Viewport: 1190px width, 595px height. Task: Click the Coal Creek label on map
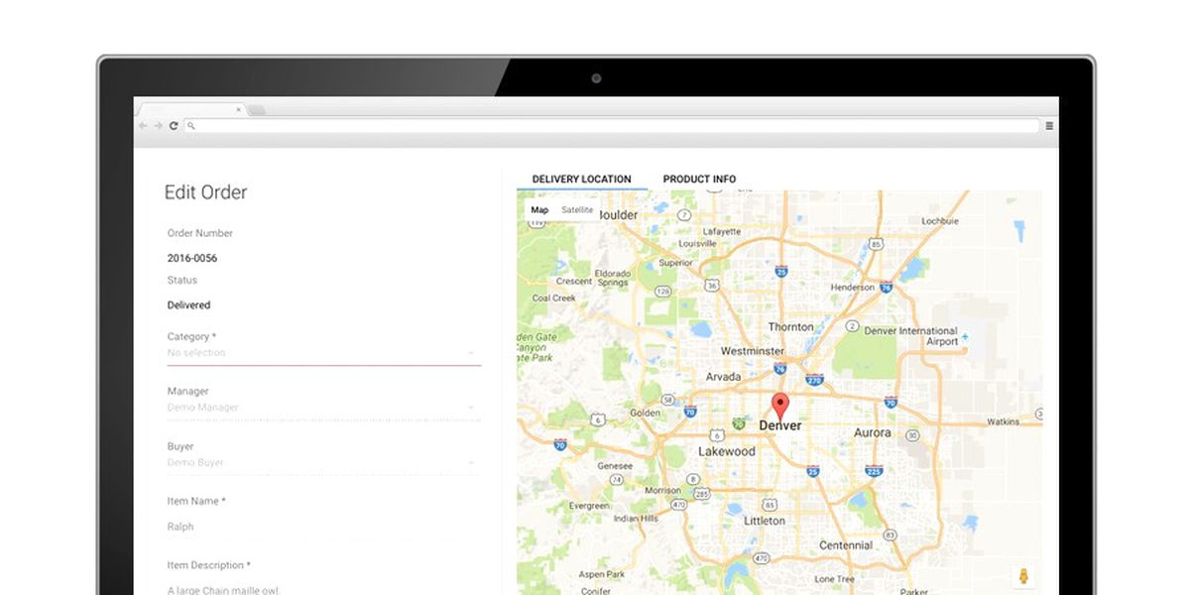[x=554, y=297]
